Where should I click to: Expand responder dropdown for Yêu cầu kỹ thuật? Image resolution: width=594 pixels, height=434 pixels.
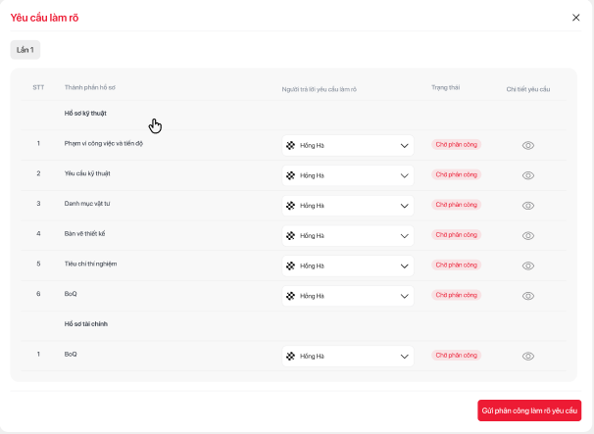pyautogui.click(x=347, y=175)
